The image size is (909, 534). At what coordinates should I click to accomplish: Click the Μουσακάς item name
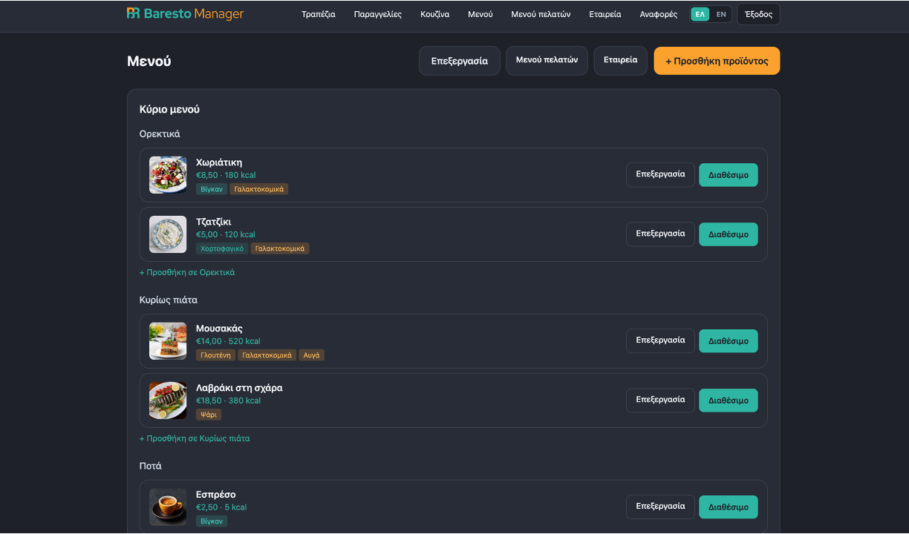click(219, 329)
